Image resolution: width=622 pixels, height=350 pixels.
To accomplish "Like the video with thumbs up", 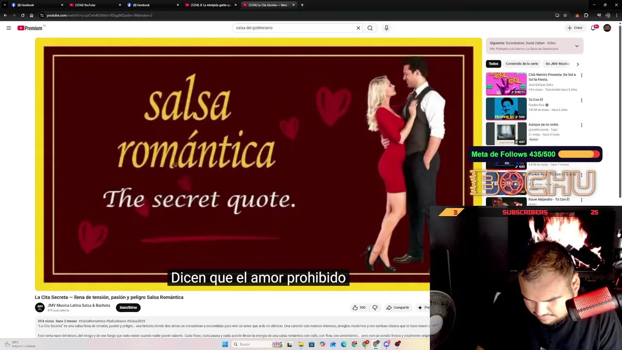I will [359, 307].
